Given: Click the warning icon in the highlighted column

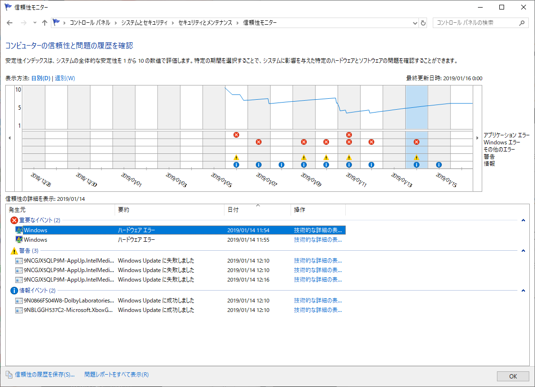Looking at the screenshot, I should point(417,158).
